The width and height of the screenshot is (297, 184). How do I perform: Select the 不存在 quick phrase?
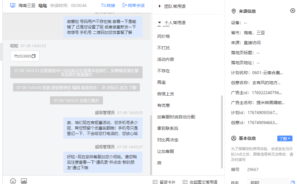(163, 71)
